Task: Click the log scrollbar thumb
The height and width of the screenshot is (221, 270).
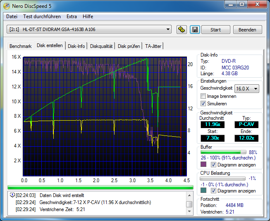Action: (189, 204)
